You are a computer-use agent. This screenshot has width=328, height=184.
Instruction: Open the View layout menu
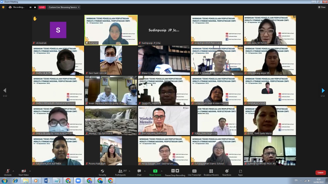pos(322,7)
